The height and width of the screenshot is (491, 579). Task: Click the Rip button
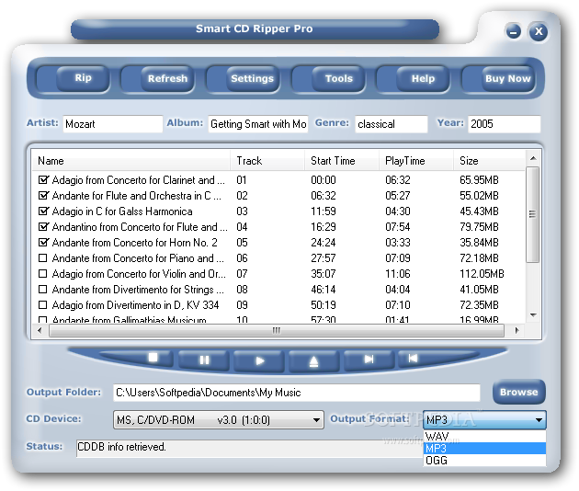click(x=83, y=78)
